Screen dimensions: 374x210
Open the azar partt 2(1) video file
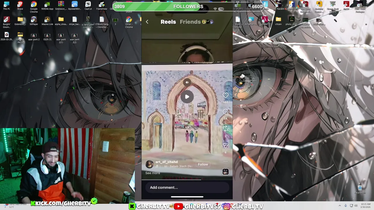point(61,38)
